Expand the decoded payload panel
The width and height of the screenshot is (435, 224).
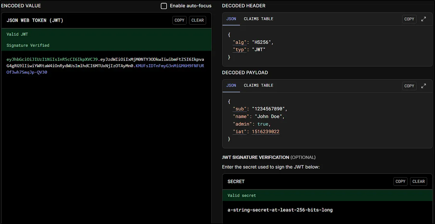423,86
